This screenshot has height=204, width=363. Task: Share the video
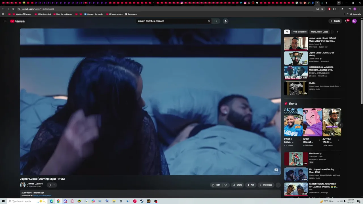click(237, 185)
